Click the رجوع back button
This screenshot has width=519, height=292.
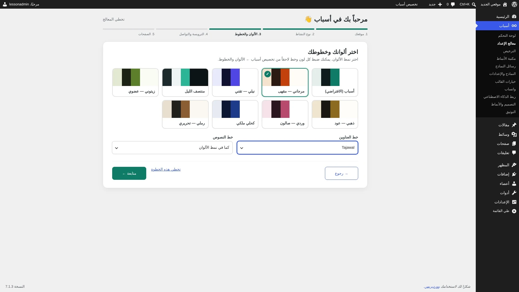tap(341, 173)
